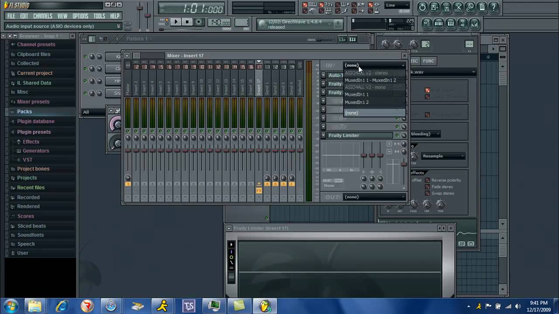Open the step sequencer view icon
The height and width of the screenshot is (314, 559).
coord(438,24)
